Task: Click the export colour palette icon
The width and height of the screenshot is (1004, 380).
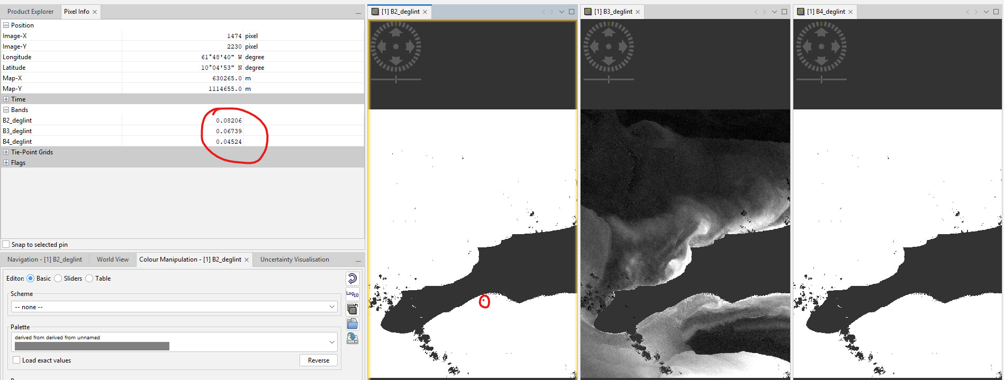Action: pos(352,339)
